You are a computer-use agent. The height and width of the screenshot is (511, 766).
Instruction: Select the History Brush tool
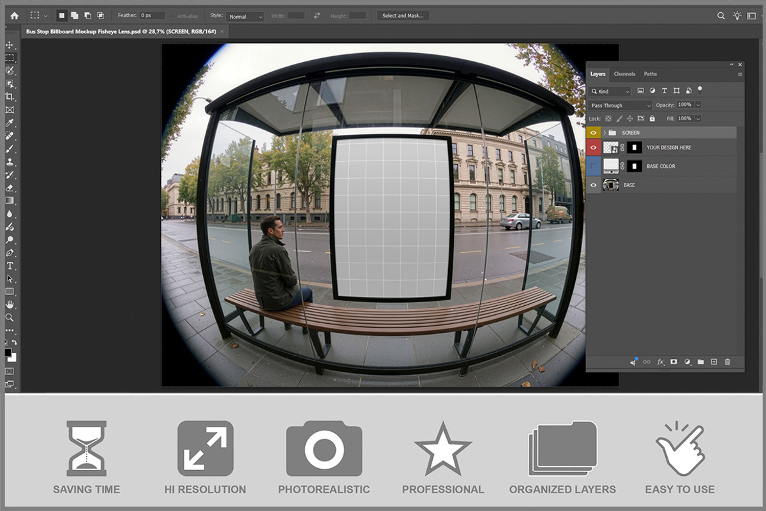pyautogui.click(x=10, y=174)
